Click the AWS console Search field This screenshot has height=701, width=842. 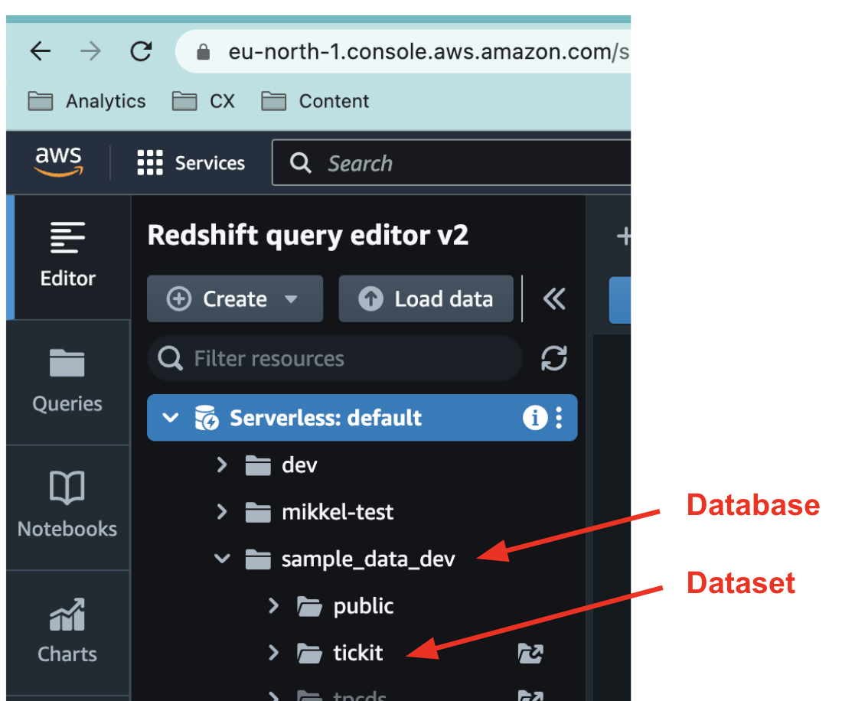click(x=451, y=163)
